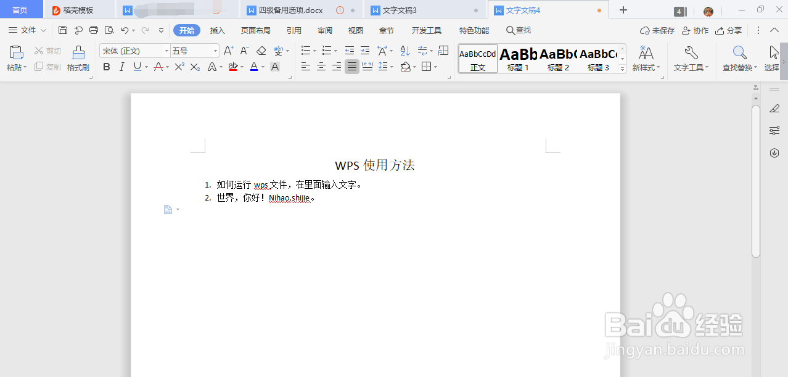The height and width of the screenshot is (377, 788).
Task: Click the Cut (剪切) scissors button
Action: 47,51
